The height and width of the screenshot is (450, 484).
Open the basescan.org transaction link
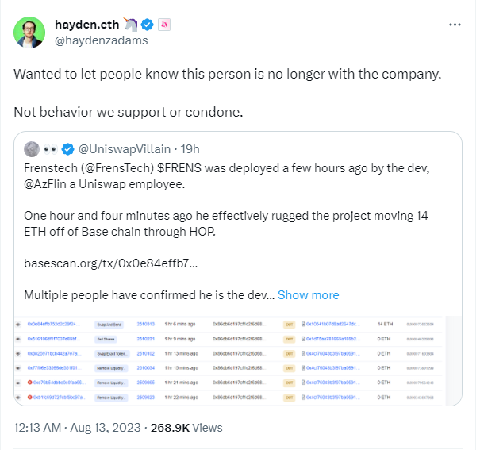[111, 264]
